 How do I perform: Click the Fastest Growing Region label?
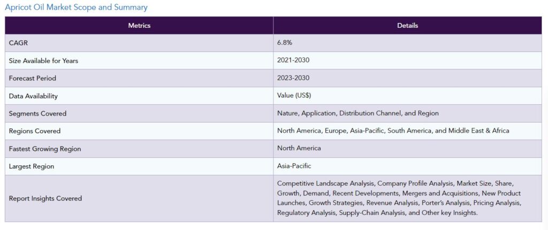coord(45,149)
